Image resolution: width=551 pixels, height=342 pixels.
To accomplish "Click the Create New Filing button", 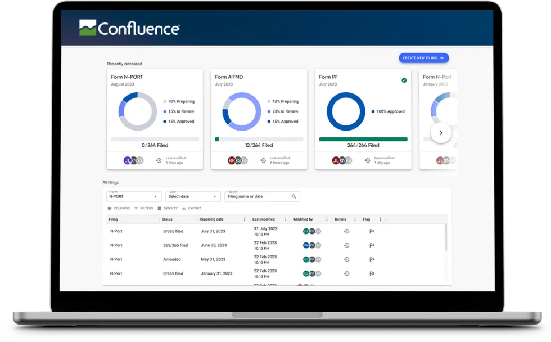I will [423, 58].
